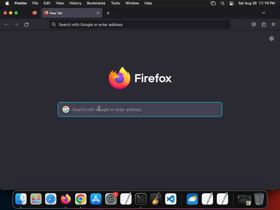The width and height of the screenshot is (280, 210).
Task: Focus the center Google search box
Action: (x=140, y=109)
